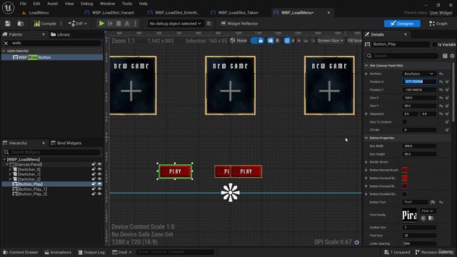Start Play in editor
The height and width of the screenshot is (257, 457).
(101, 24)
